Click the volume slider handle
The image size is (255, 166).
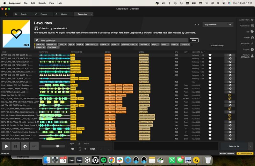(57, 146)
